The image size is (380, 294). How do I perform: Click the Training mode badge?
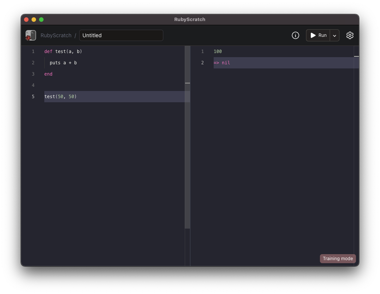(338, 259)
